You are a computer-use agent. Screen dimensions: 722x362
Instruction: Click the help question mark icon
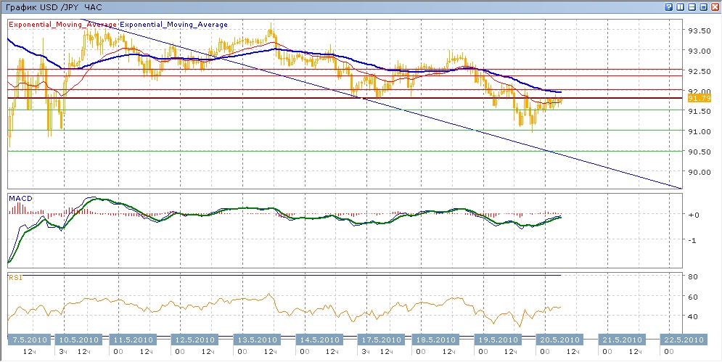tap(668, 6)
